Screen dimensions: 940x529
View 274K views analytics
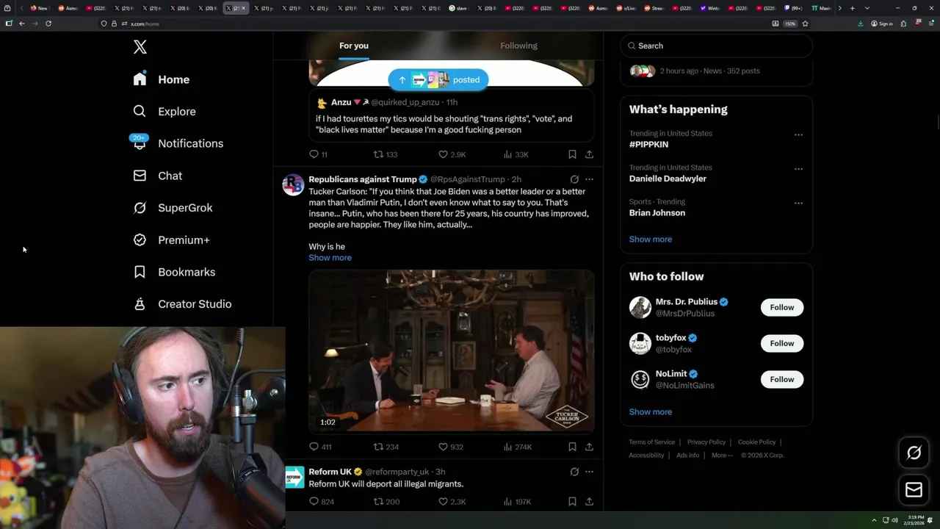pos(517,447)
